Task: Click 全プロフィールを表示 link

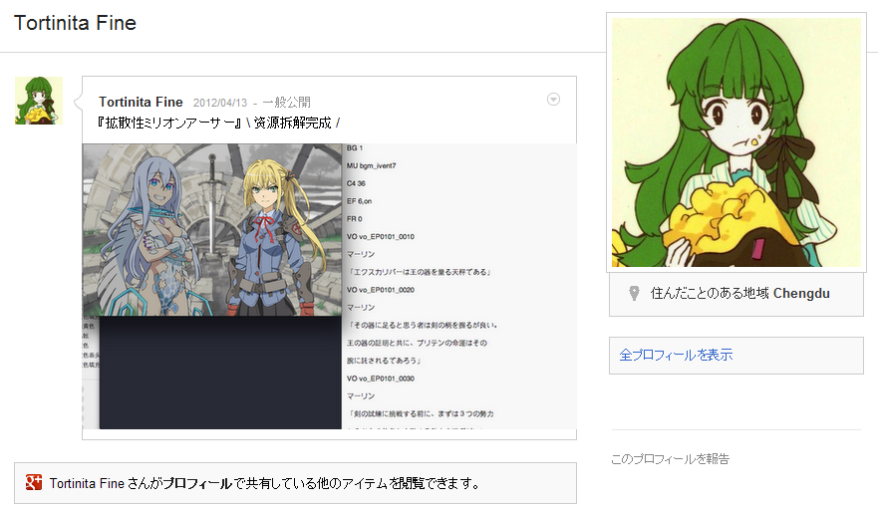Action: coord(676,355)
